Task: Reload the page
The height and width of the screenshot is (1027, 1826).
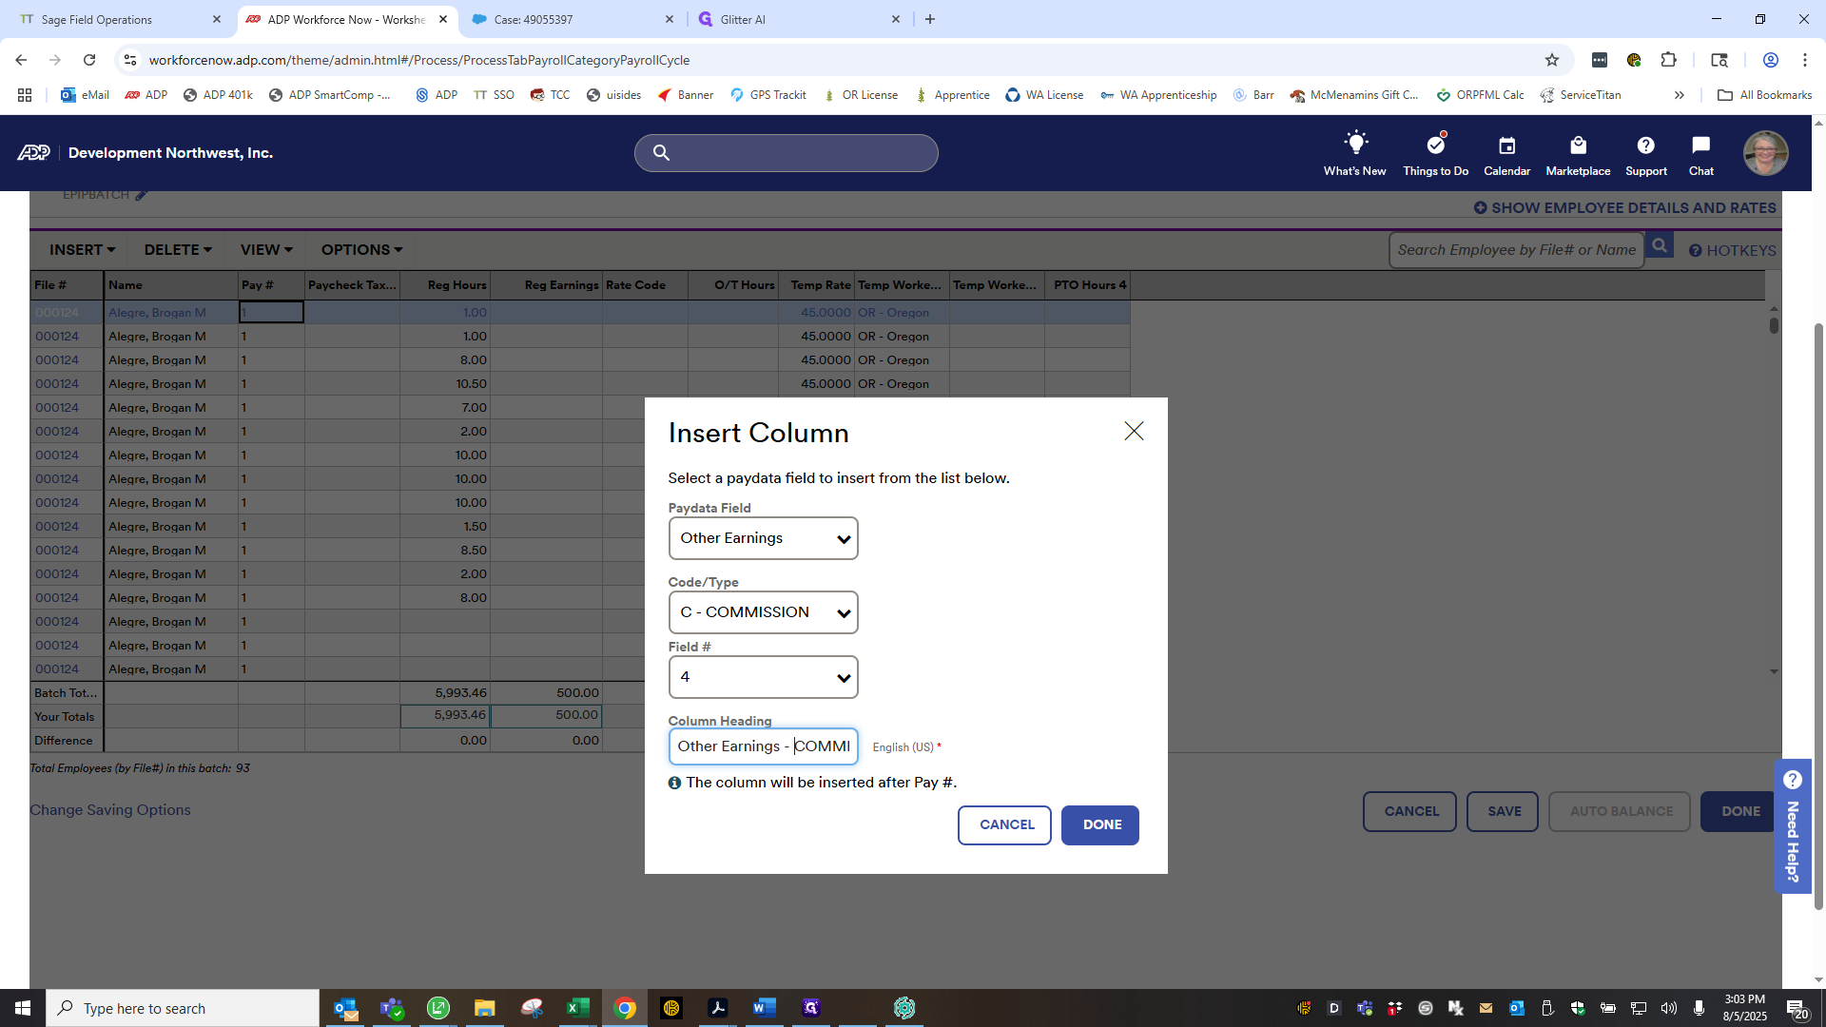Action: (89, 60)
